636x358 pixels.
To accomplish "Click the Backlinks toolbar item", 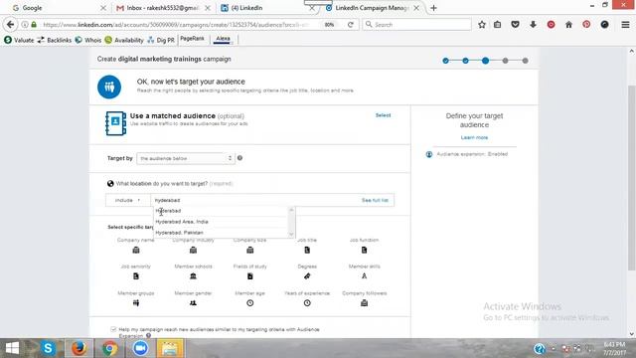I will [55, 40].
